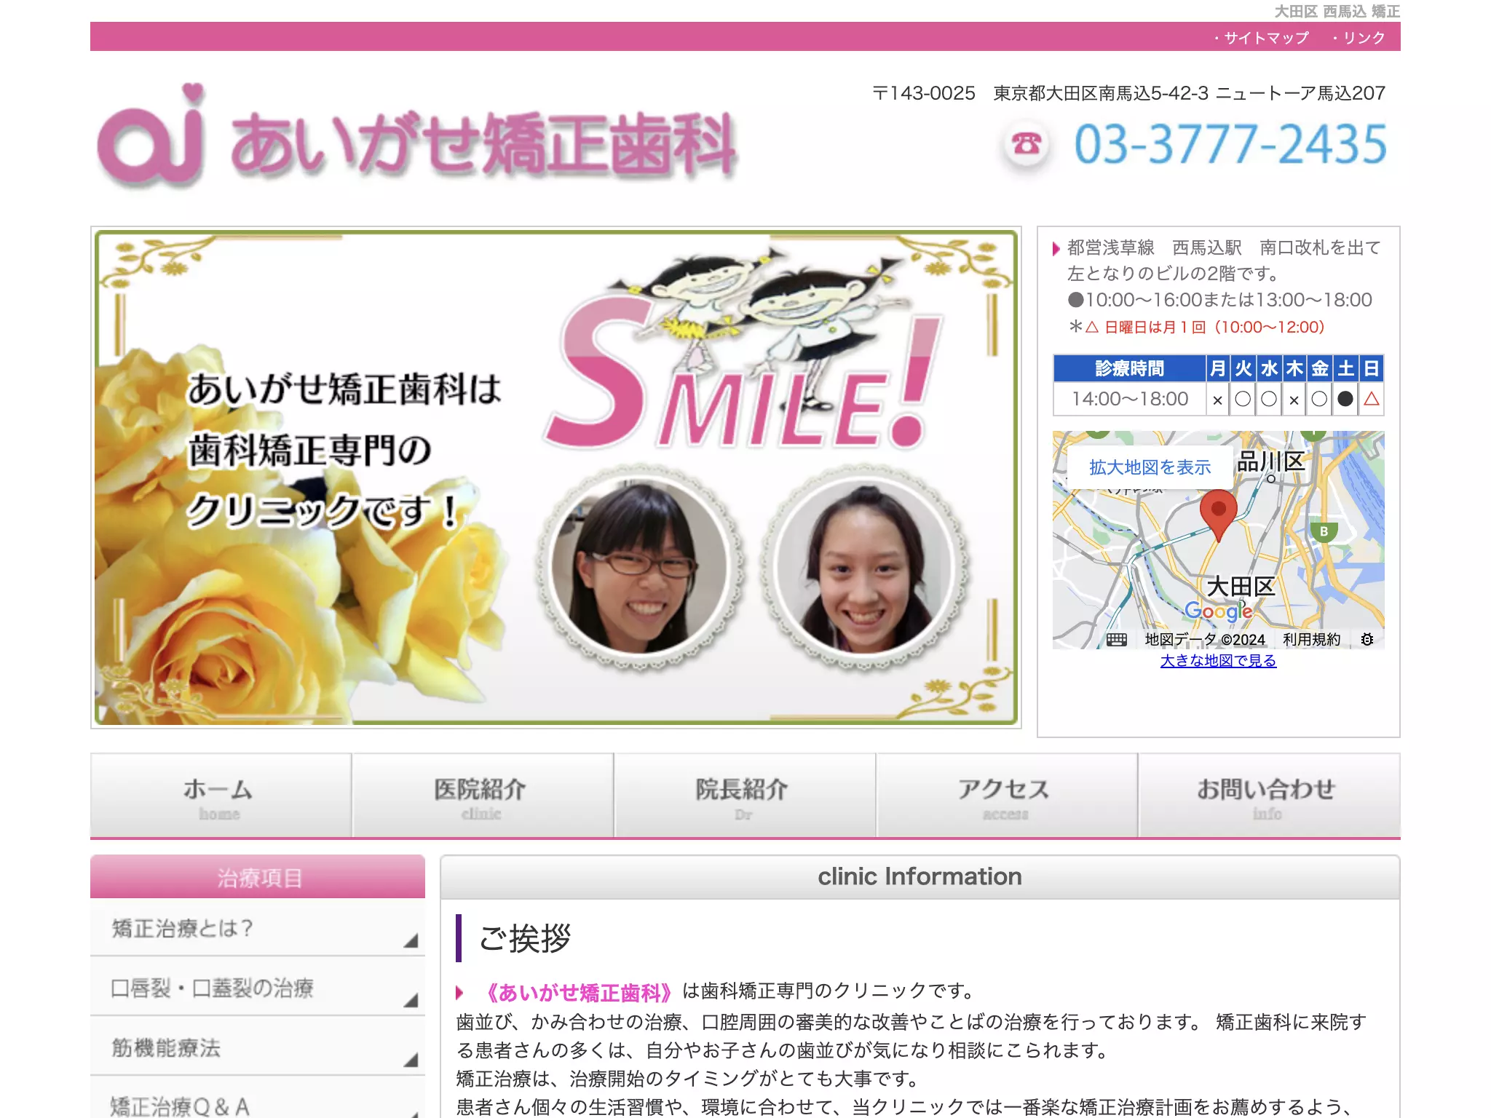Click the map settings gear icon
1491x1118 pixels.
1367,639
